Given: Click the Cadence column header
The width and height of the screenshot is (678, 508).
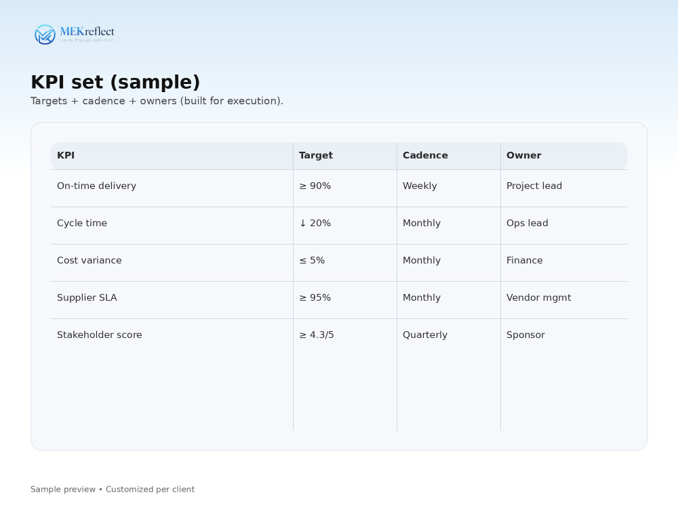Looking at the screenshot, I should tap(449, 156).
